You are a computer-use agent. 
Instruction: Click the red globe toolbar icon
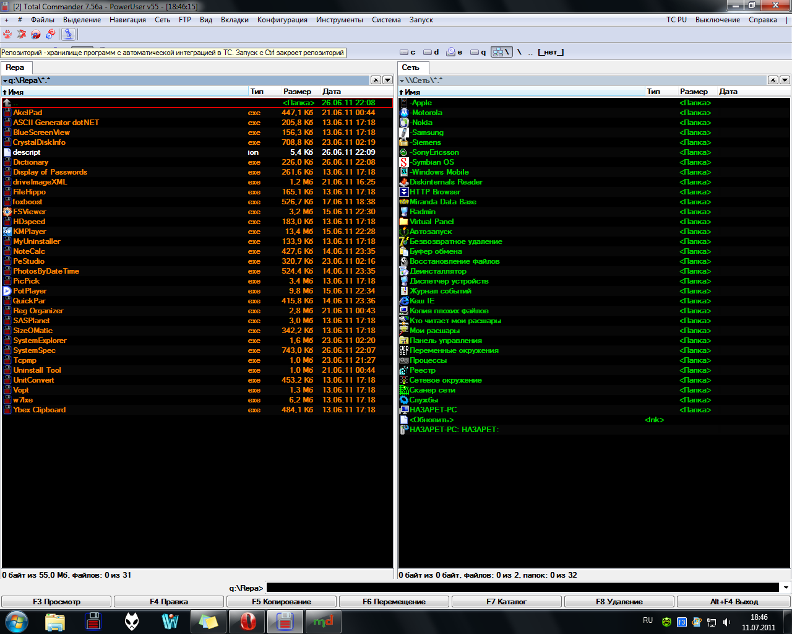tap(36, 34)
